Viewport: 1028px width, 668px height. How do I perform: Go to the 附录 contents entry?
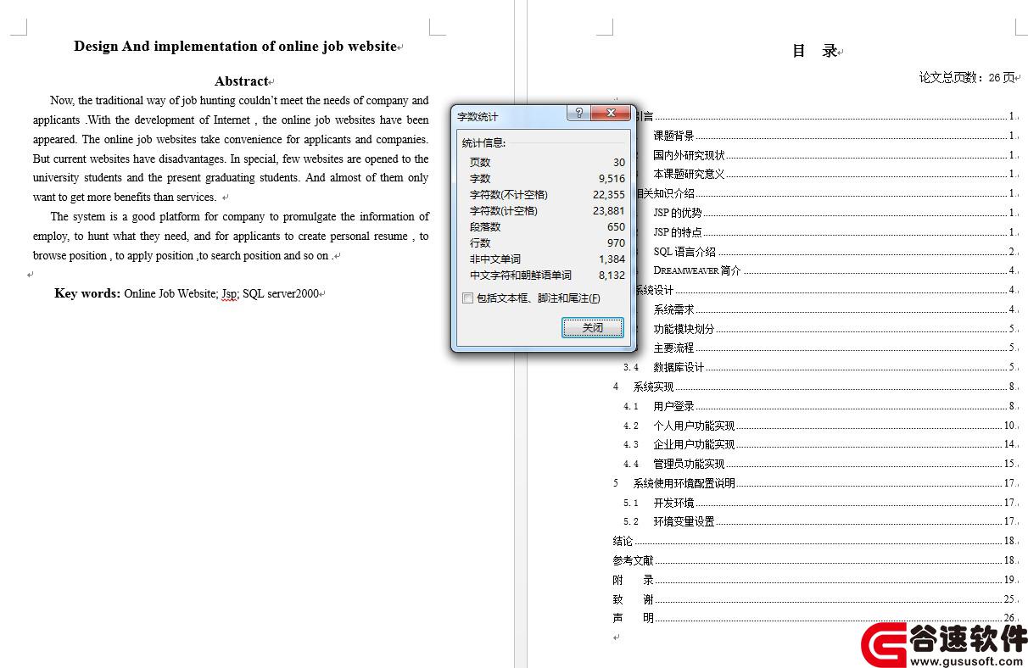[814, 580]
